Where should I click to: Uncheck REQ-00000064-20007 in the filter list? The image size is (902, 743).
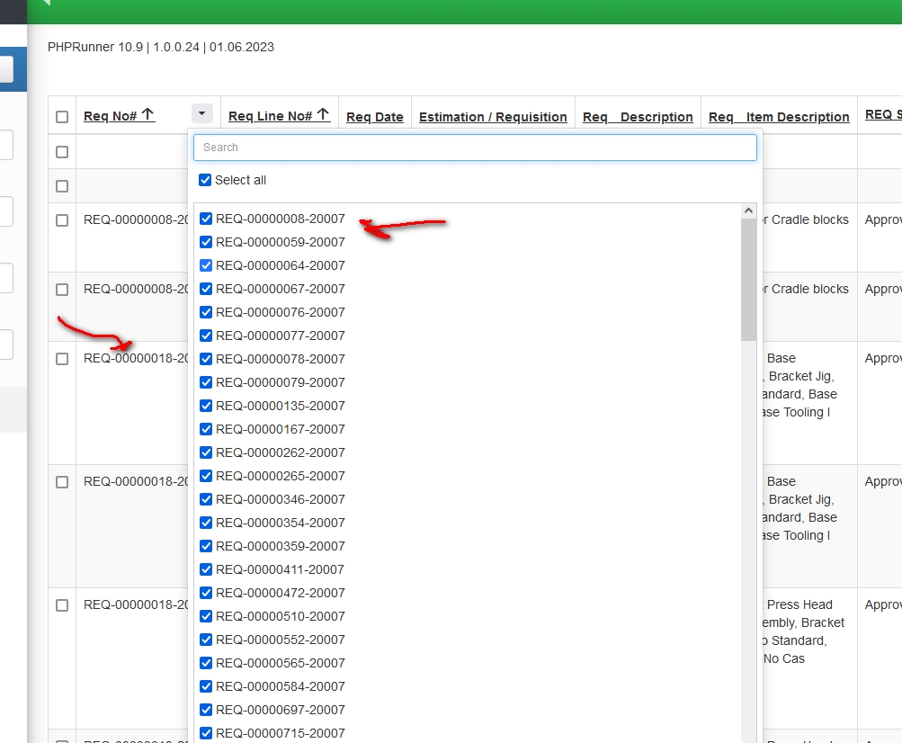(205, 264)
